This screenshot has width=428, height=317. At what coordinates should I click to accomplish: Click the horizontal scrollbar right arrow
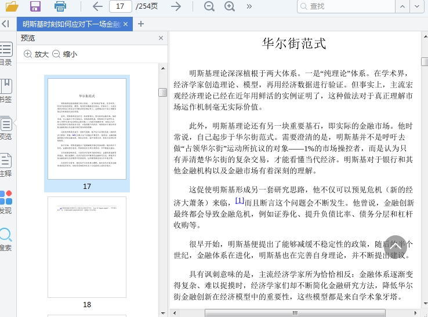tap(415, 313)
